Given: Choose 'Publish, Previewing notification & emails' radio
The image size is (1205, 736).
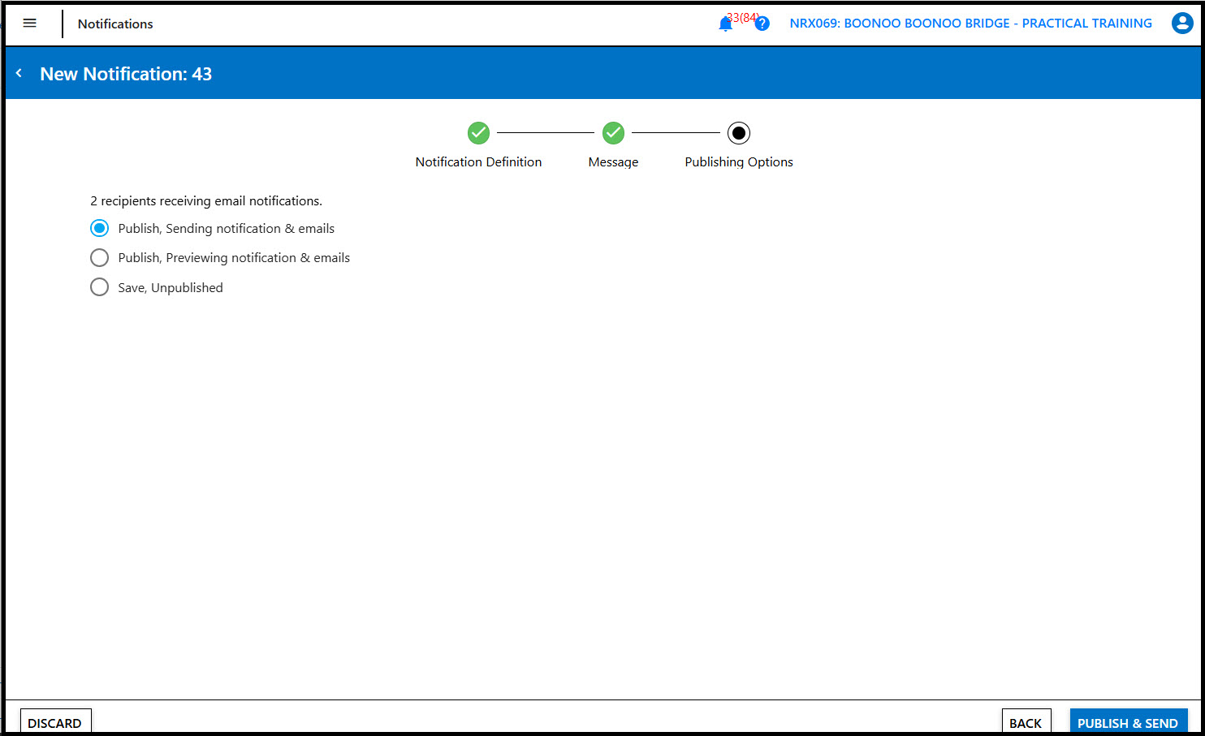Looking at the screenshot, I should tap(100, 258).
